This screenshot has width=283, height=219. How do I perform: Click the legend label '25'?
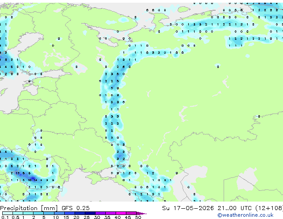tap(87, 217)
